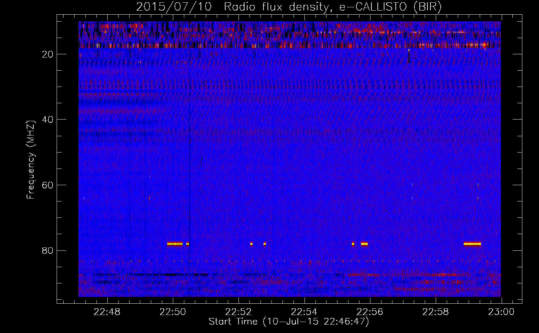
Task: Click the 22:58 time tick label
Action: pos(436,312)
